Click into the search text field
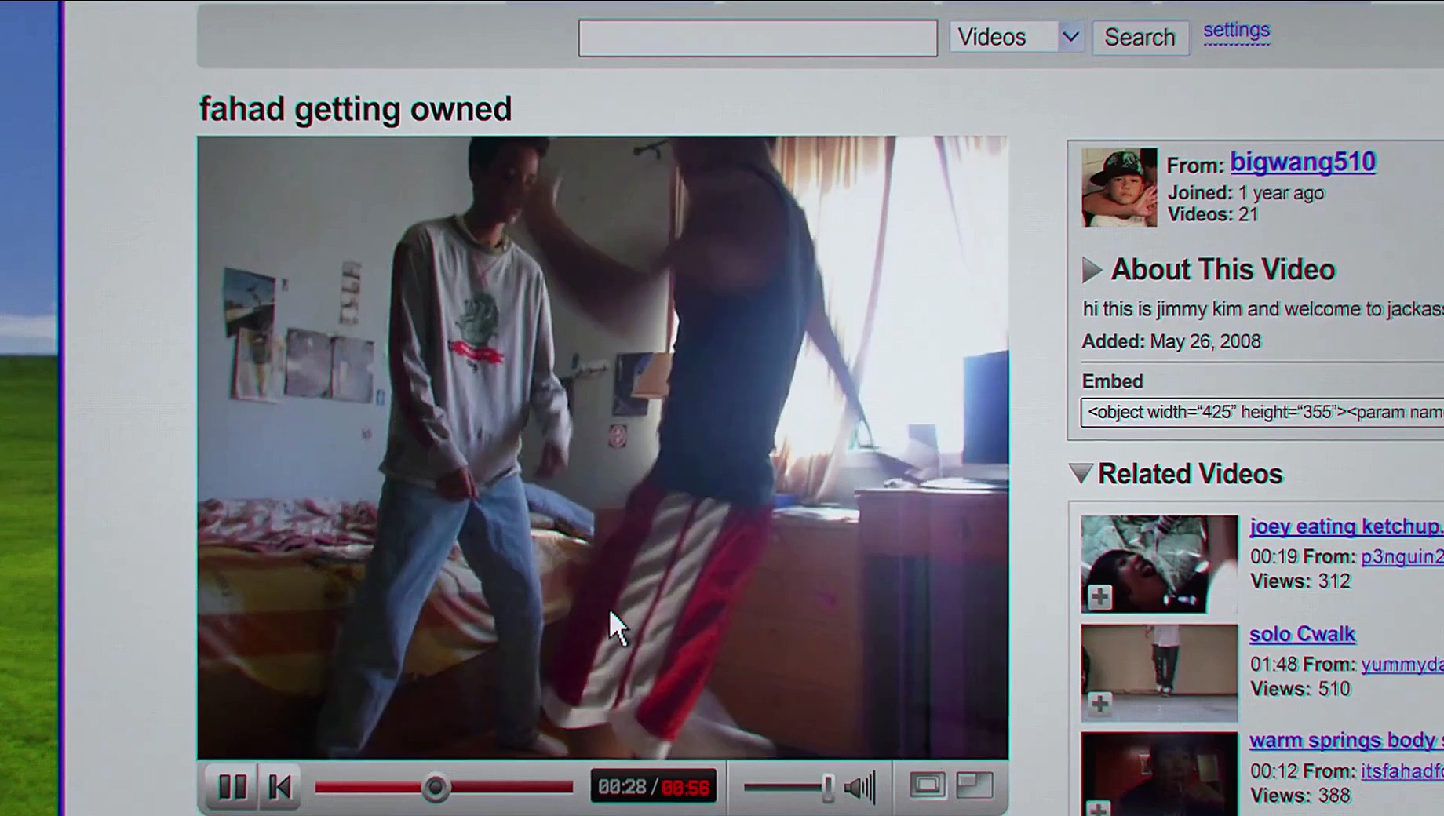Screen dimensions: 1444x816 pyautogui.click(x=757, y=38)
